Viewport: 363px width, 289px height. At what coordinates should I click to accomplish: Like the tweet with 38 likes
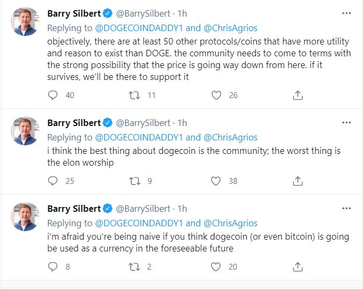(216, 181)
